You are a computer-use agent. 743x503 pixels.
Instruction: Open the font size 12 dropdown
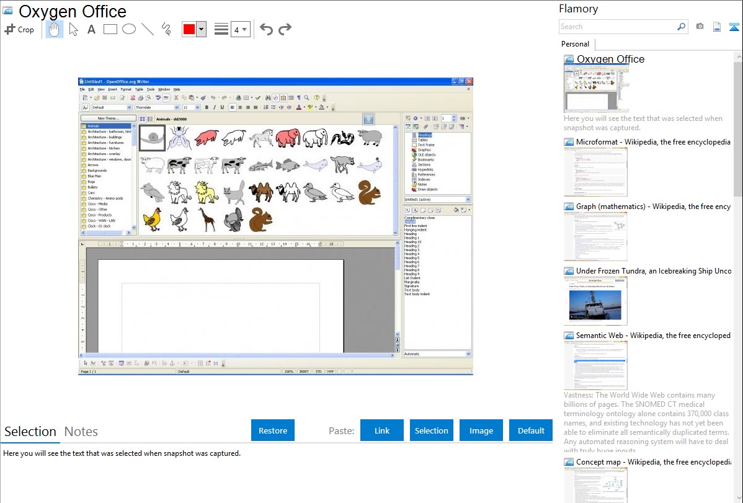(197, 108)
